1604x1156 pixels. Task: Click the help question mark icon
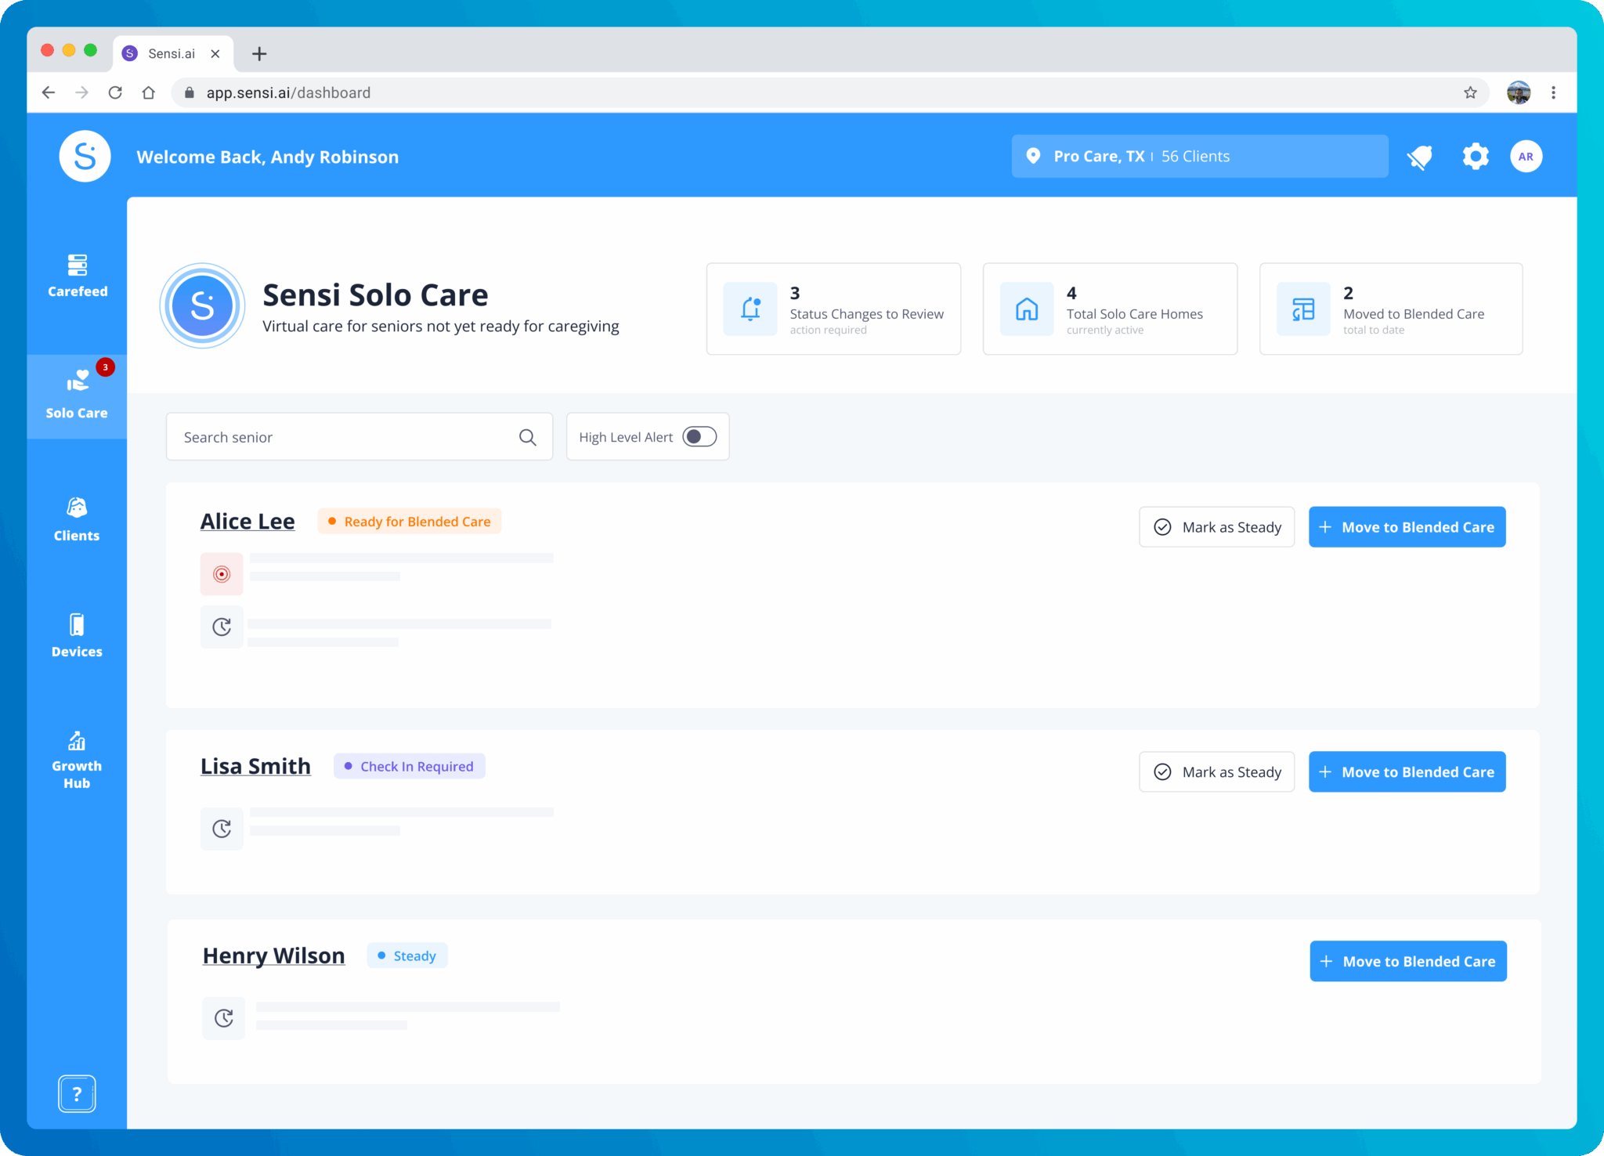[76, 1093]
